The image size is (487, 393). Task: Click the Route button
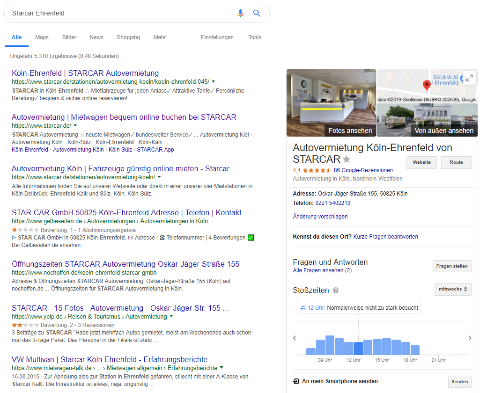pos(456,162)
